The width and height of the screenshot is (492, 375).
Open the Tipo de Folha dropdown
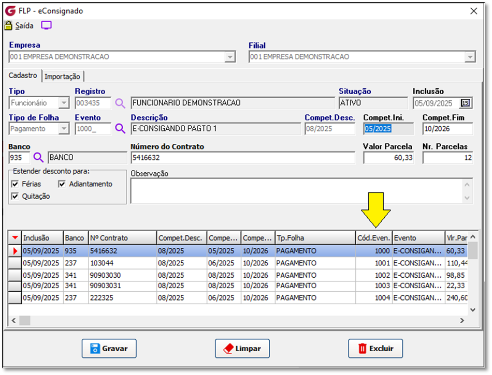click(64, 128)
